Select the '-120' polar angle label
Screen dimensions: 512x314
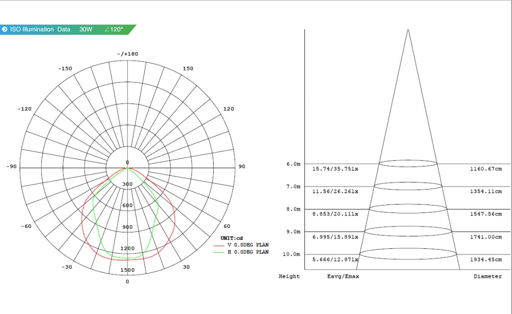pos(24,108)
